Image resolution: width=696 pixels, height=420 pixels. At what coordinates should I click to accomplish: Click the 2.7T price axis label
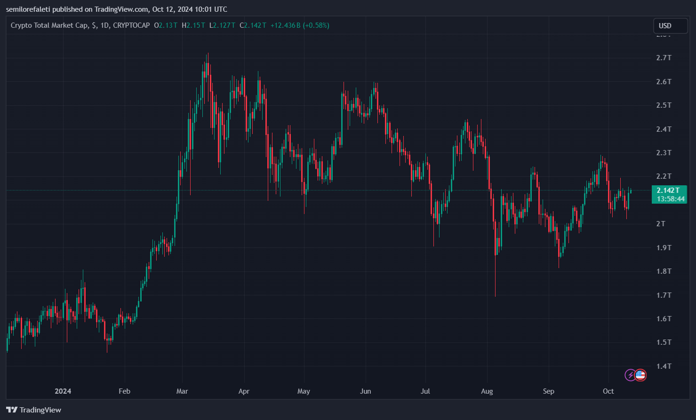[x=664, y=58]
